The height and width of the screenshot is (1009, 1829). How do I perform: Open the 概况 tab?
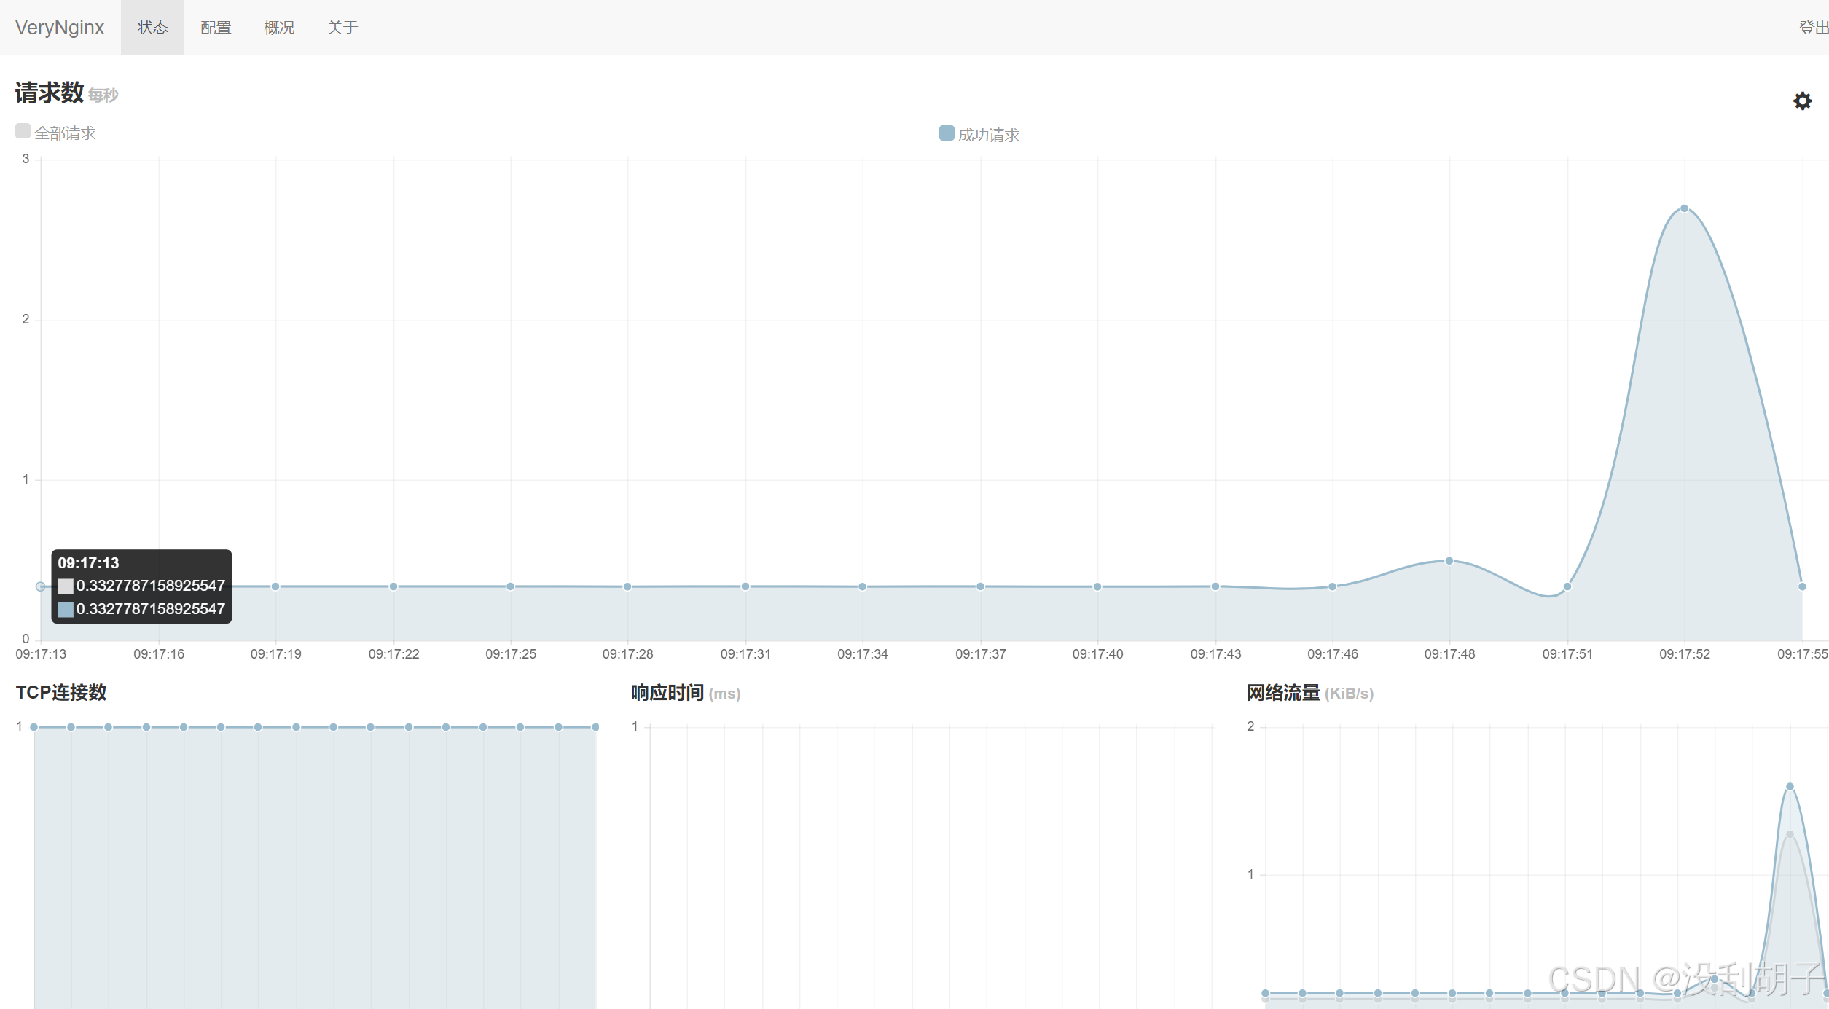[279, 28]
